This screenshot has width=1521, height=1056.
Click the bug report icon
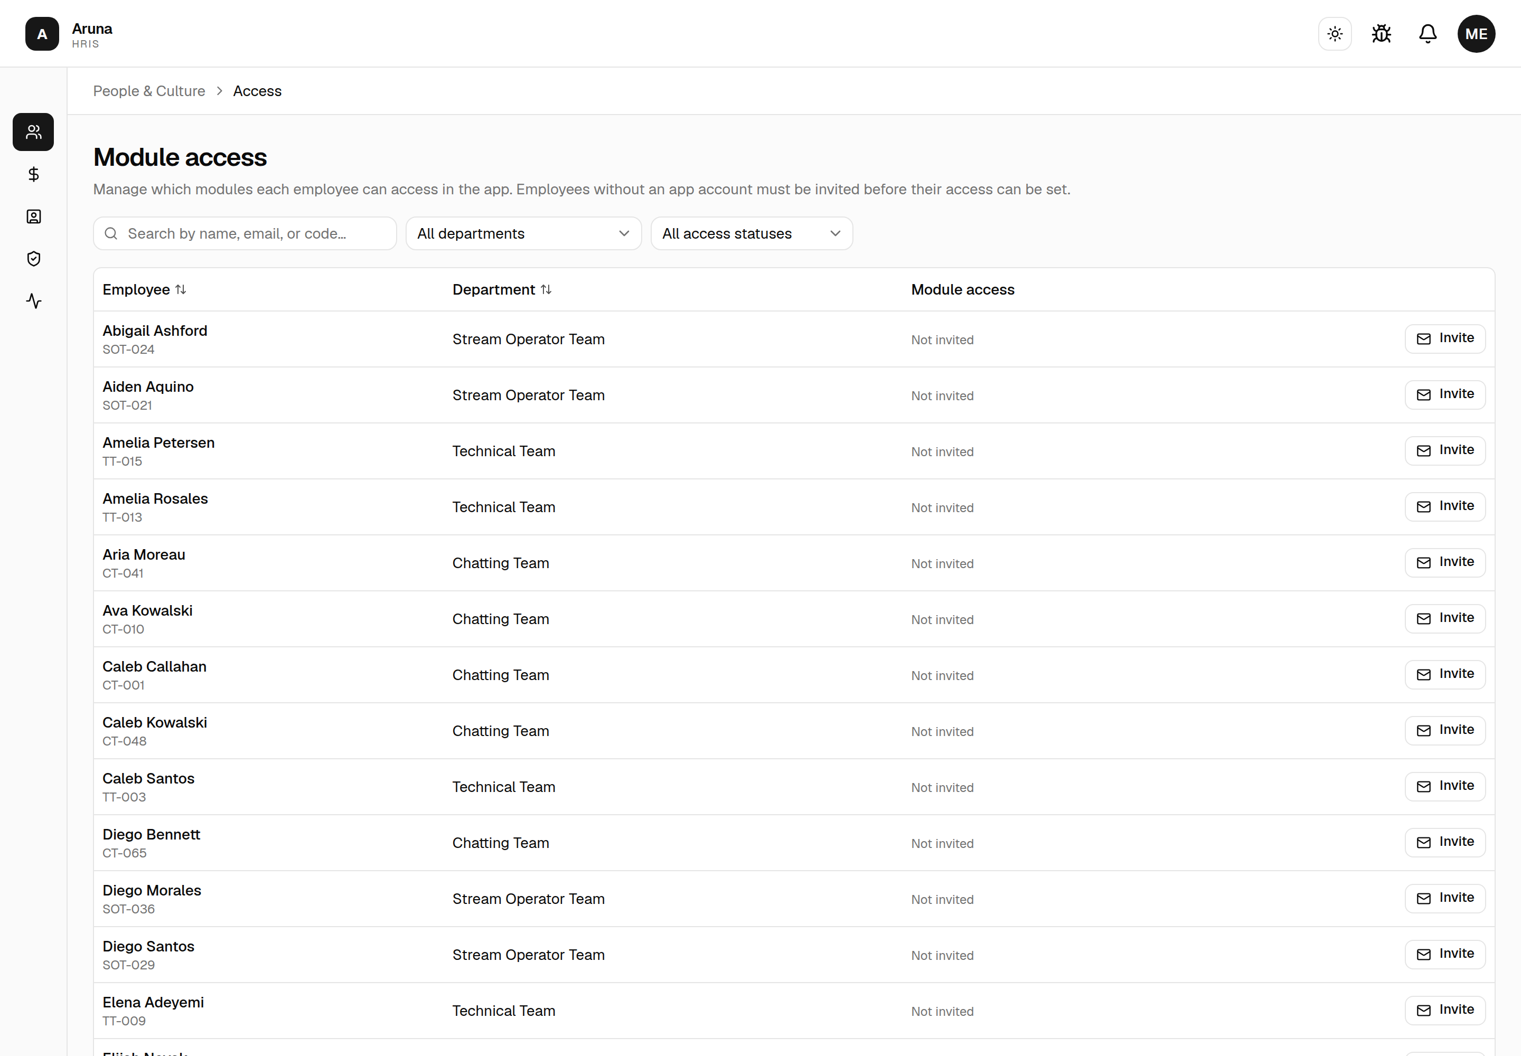coord(1382,34)
